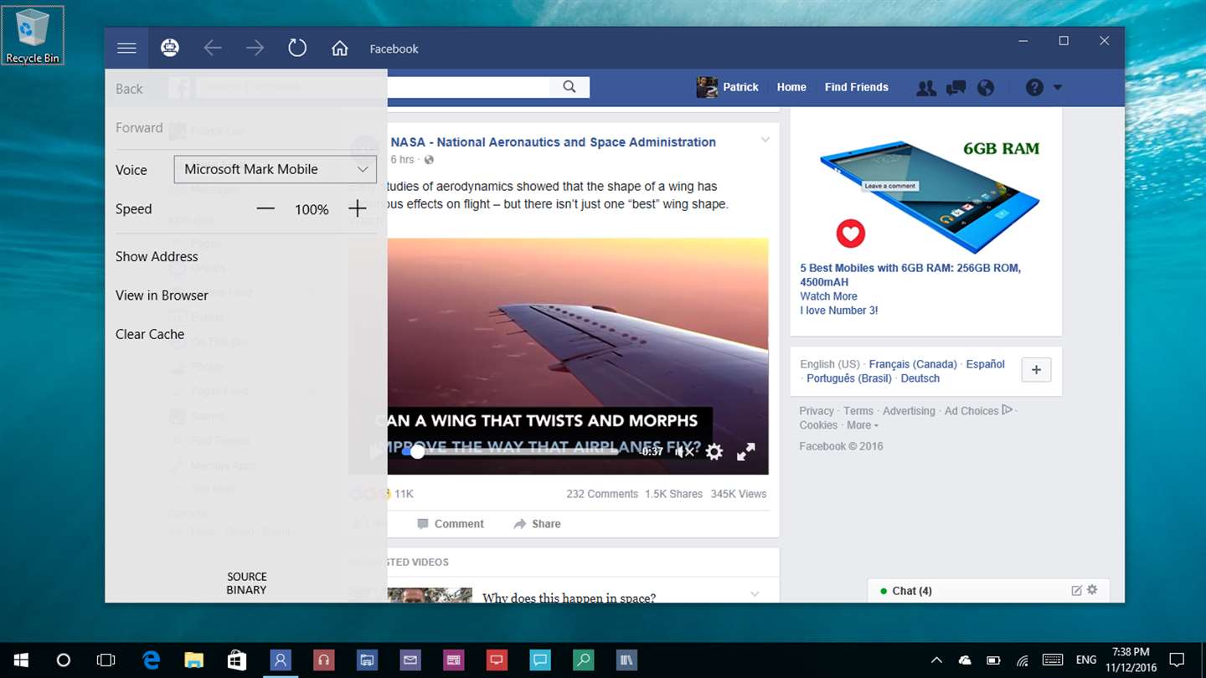Open the Advertising footer link
The width and height of the screenshot is (1206, 678).
tap(909, 411)
